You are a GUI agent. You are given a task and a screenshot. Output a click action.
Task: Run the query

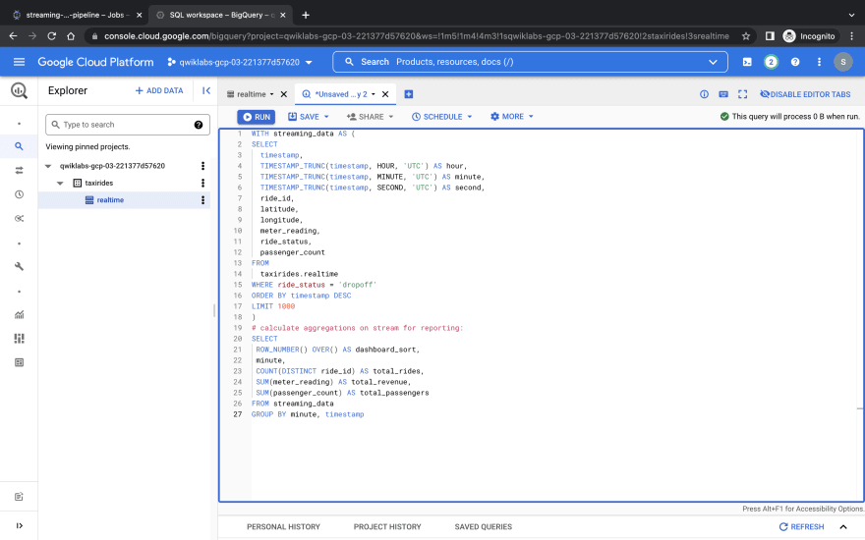point(257,117)
